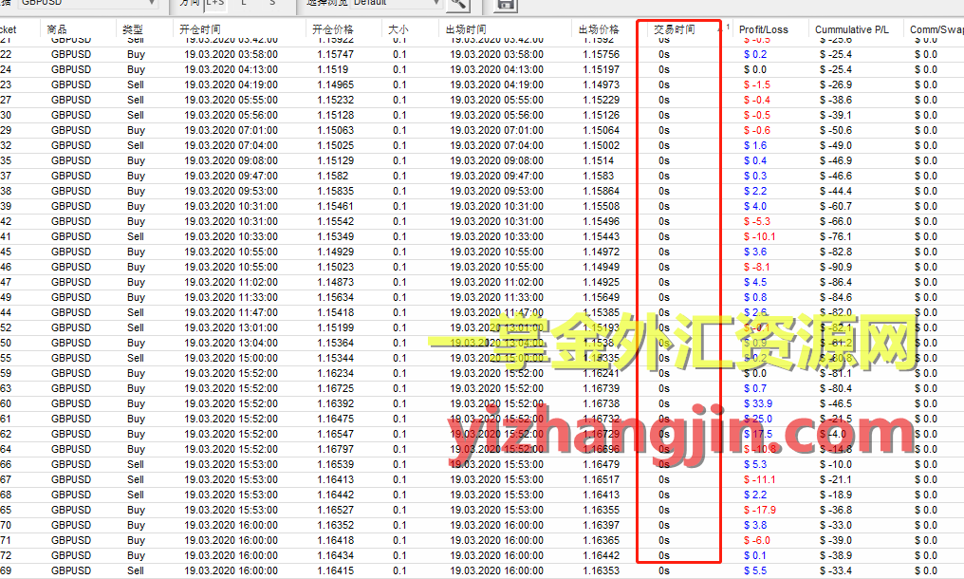The image size is (964, 579).
Task: Sort by the 大小 column header
Action: coord(399,28)
